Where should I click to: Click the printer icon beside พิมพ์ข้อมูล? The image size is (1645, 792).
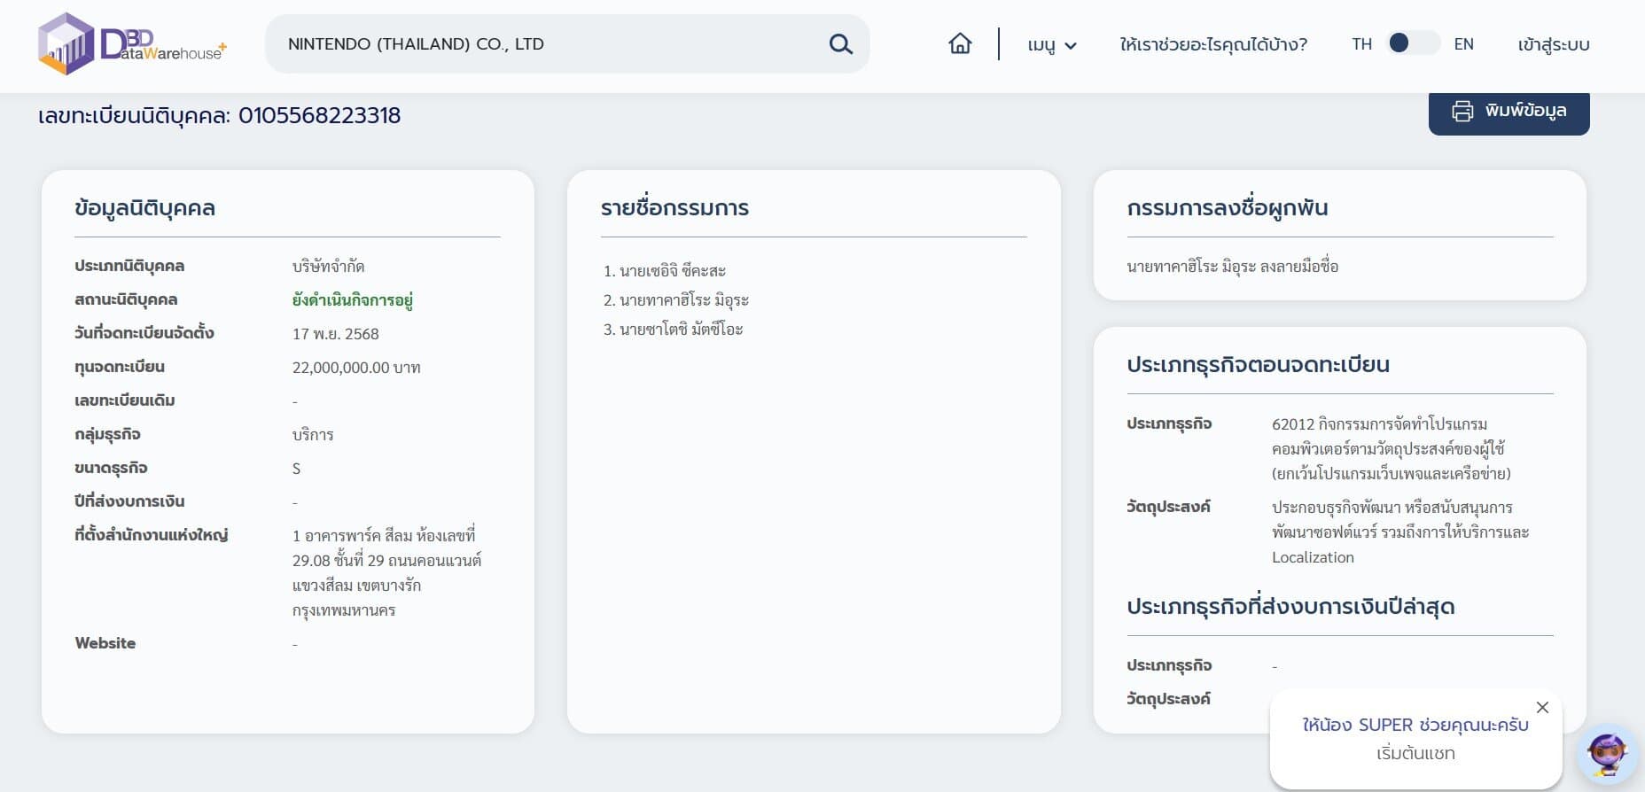1462,111
